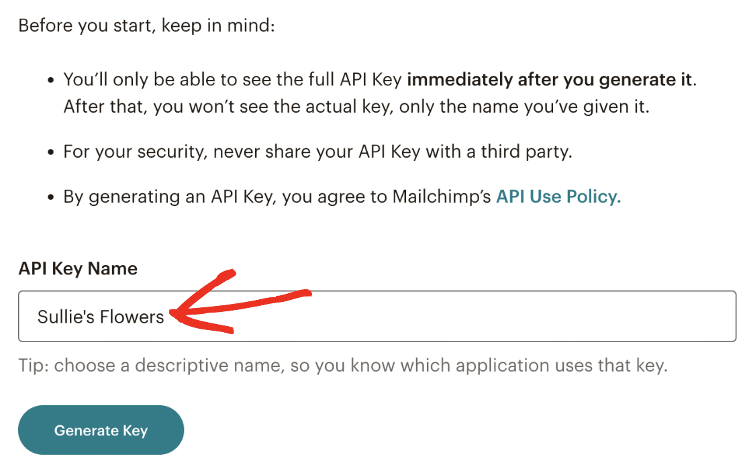Viewport: 749px width, 475px height.
Task: Click the "Sullie's Flowers" text in the field
Action: tap(101, 317)
